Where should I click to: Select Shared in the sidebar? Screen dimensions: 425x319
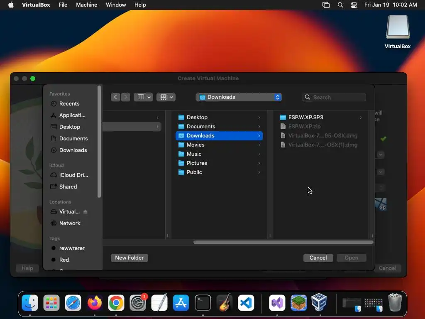click(x=68, y=187)
